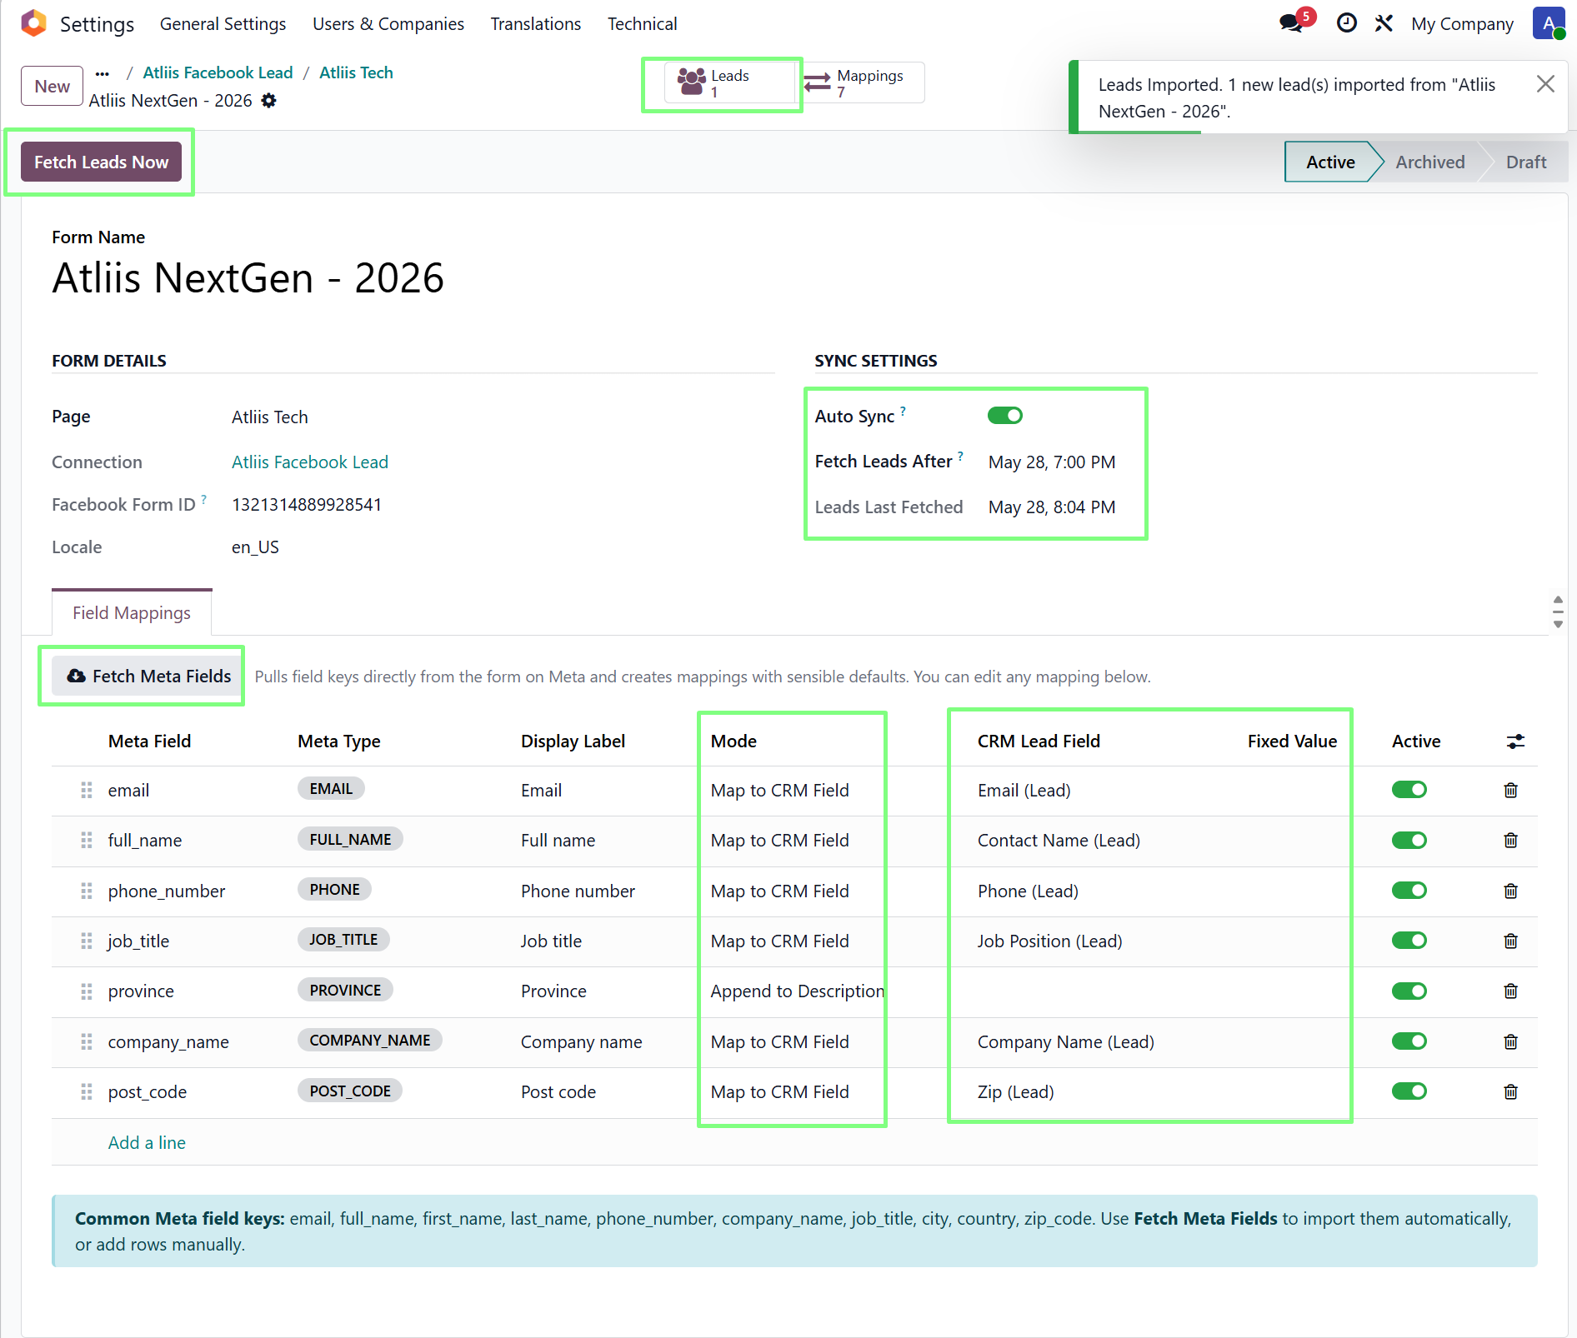
Task: Open Mode dropdown for email row
Action: click(x=779, y=790)
